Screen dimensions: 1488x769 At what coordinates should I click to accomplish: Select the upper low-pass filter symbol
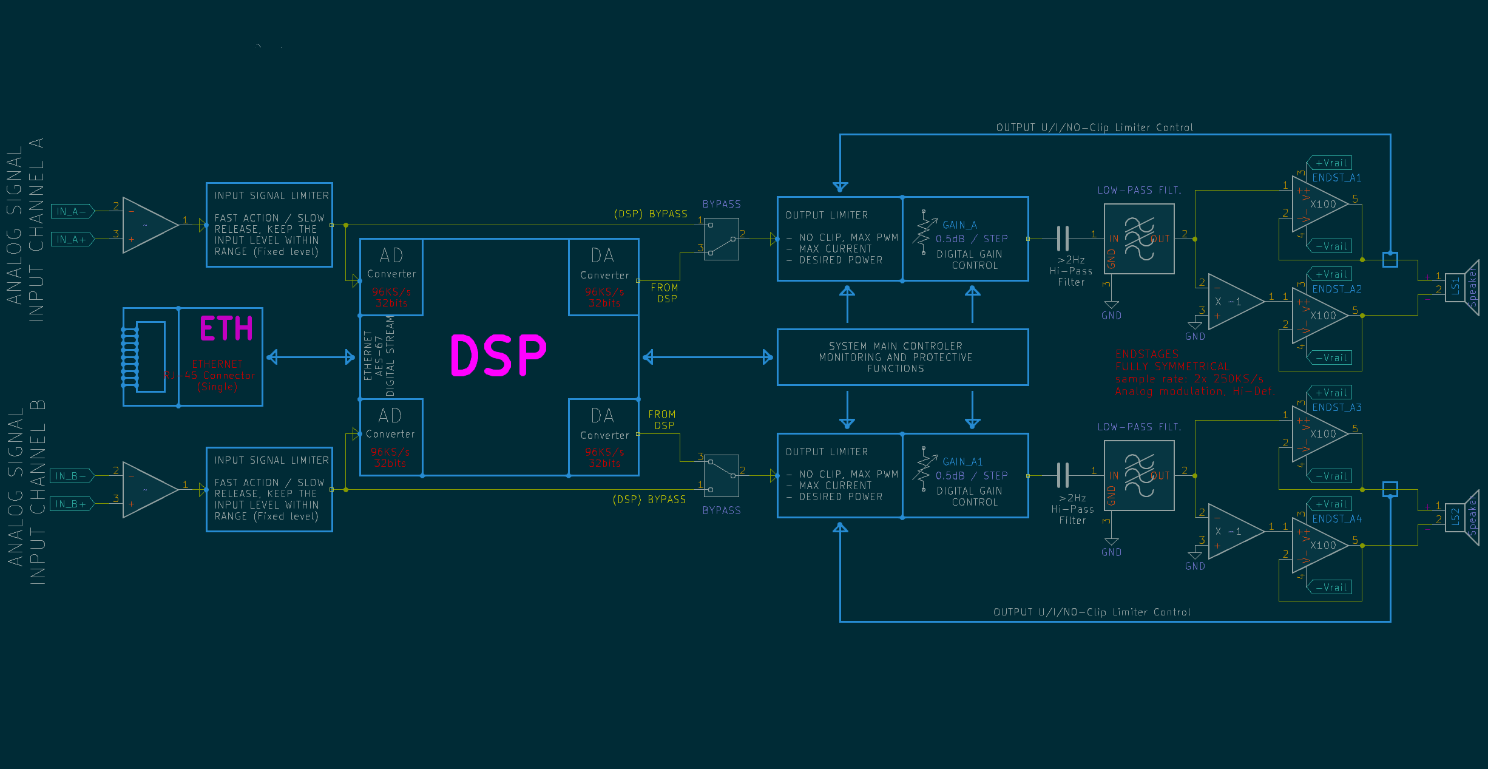(1139, 239)
